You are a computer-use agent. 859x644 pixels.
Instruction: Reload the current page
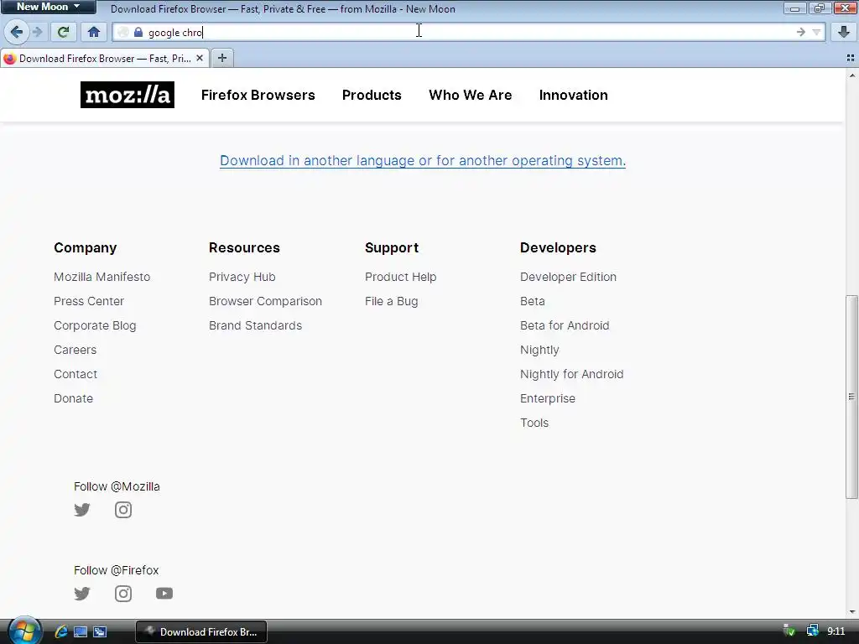click(x=63, y=32)
